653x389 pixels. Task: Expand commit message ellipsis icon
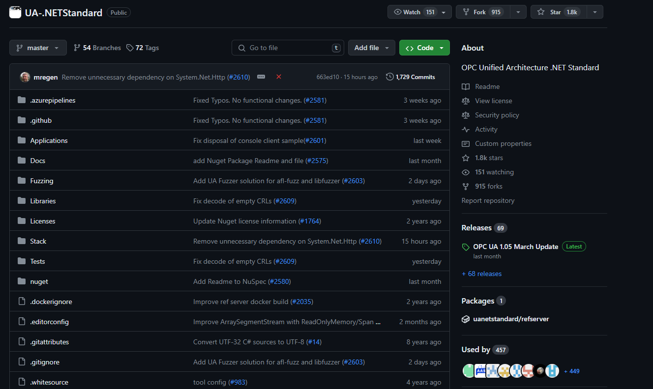tap(261, 77)
